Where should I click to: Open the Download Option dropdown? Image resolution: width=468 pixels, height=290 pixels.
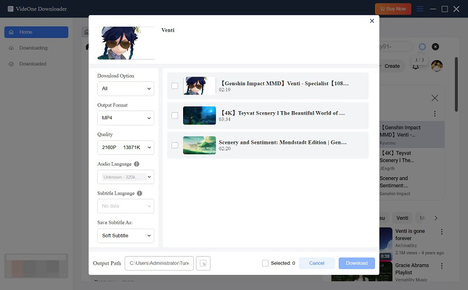point(125,89)
